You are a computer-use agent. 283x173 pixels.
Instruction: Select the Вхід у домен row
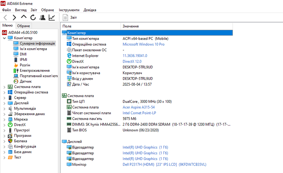coord(147,79)
